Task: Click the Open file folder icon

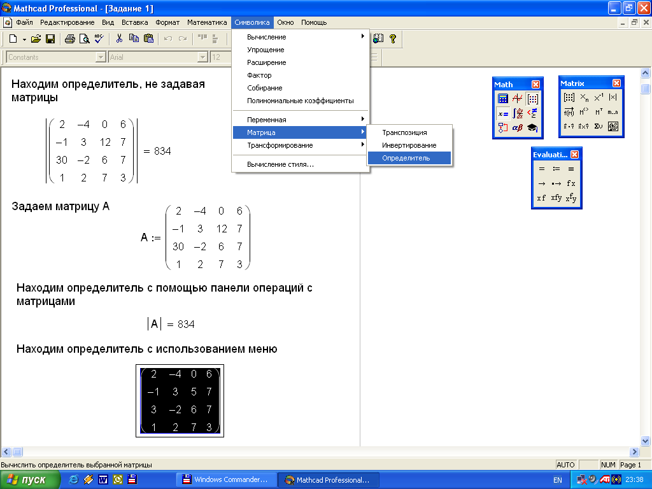Action: click(36, 39)
